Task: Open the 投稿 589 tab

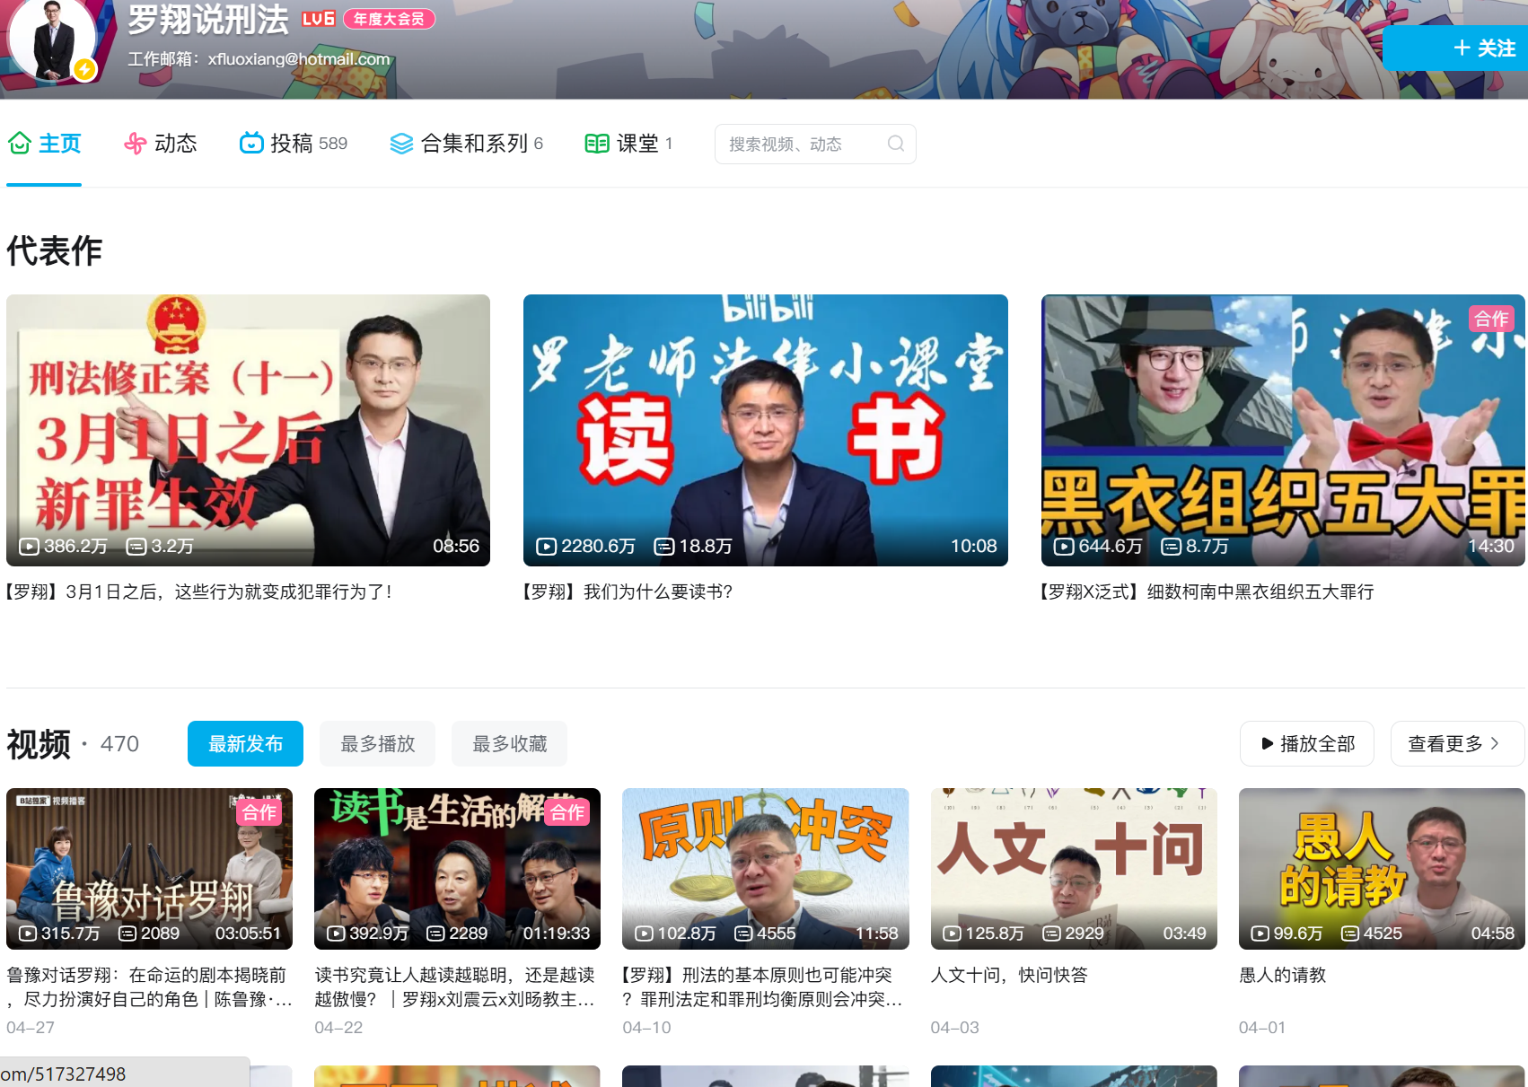Action: 294,144
